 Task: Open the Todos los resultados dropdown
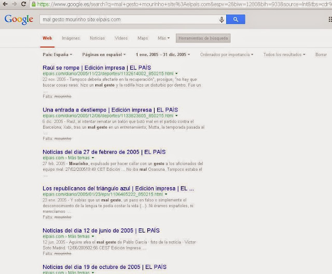tap(284, 54)
